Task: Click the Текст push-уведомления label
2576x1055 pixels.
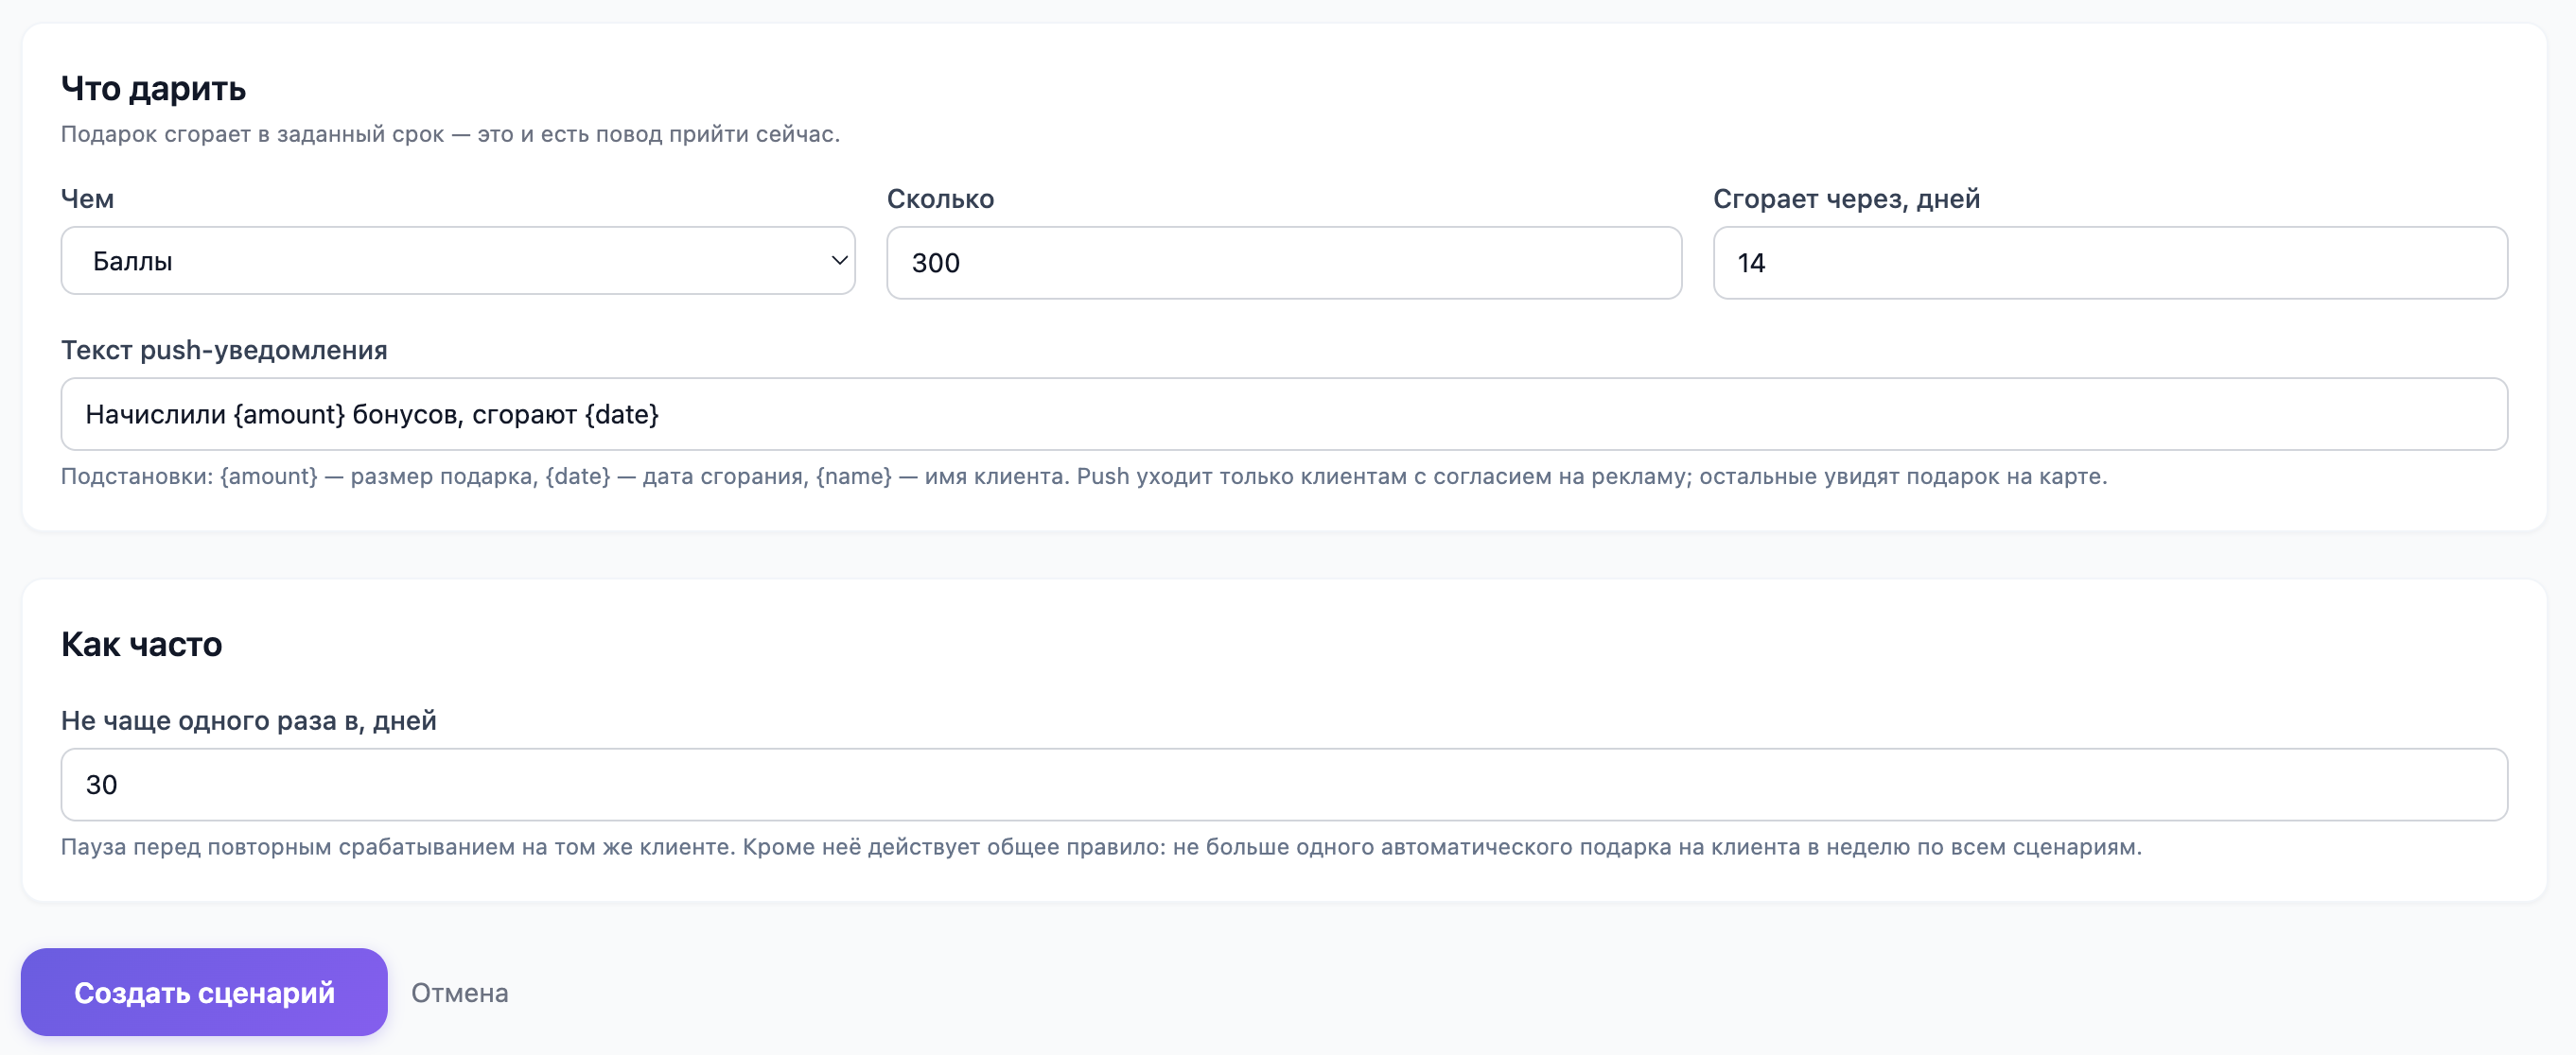Action: (x=224, y=350)
